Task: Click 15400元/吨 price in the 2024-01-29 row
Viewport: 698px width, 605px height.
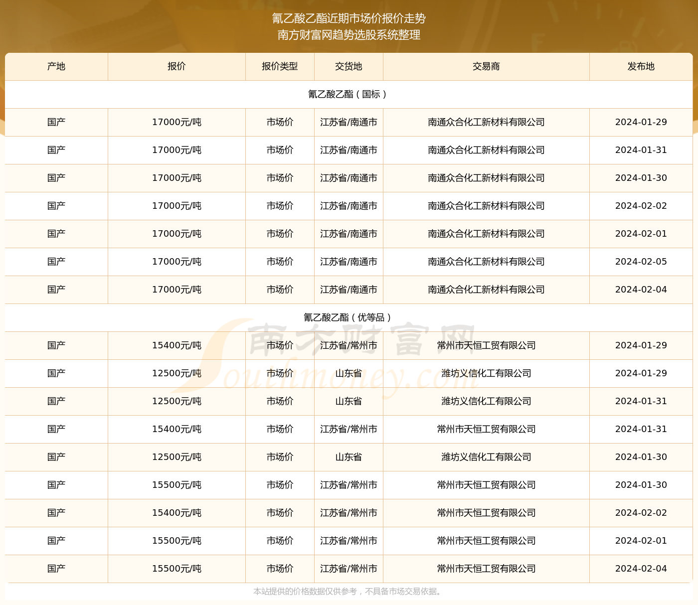Action: pos(176,345)
